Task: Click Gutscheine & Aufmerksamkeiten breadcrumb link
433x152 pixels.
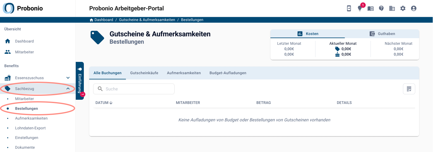Action: coord(147,20)
